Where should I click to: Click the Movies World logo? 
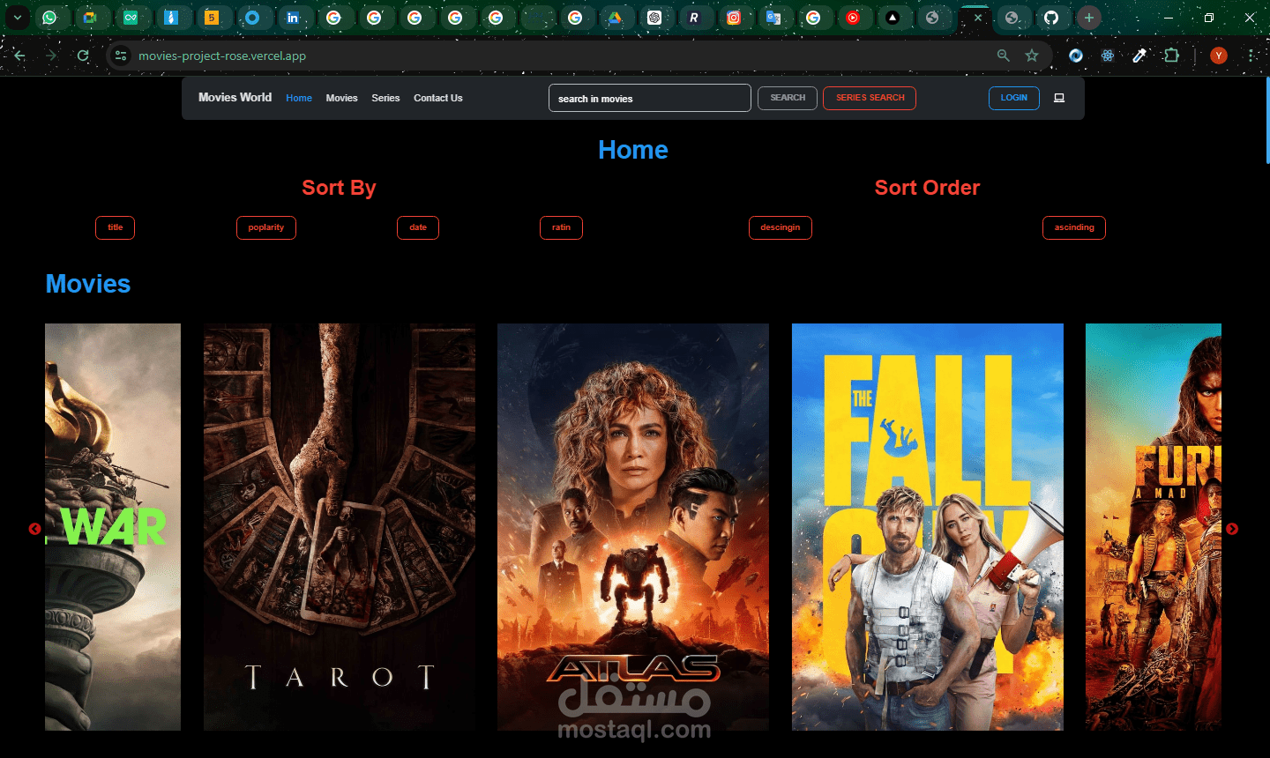coord(235,98)
